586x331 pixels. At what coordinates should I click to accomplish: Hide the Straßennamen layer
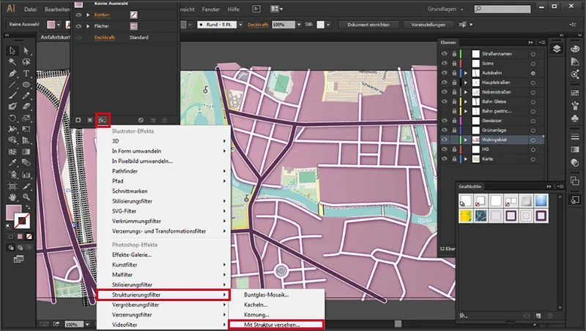445,53
